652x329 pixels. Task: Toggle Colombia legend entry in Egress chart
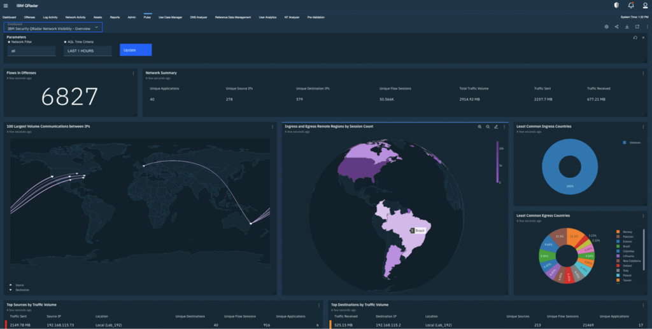pos(628,250)
